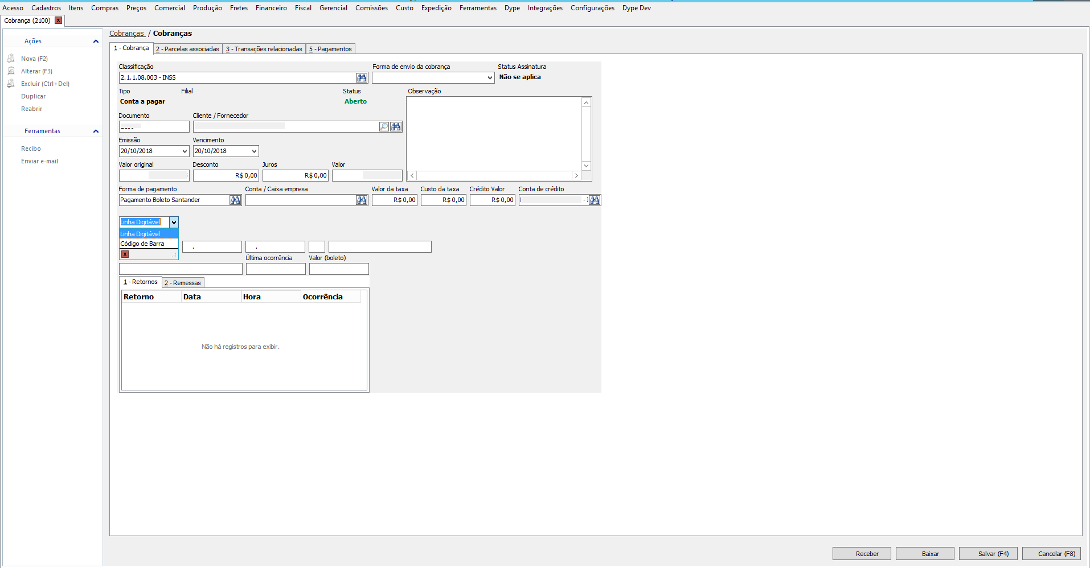
Task: Click the Retorno column header
Action: click(151, 297)
